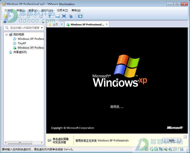This screenshot has height=153, width=190.
Task: Click the library search input field
Action: [24, 28]
